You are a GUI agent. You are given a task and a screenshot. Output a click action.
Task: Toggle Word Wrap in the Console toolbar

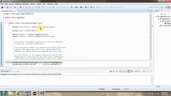coord(126,71)
